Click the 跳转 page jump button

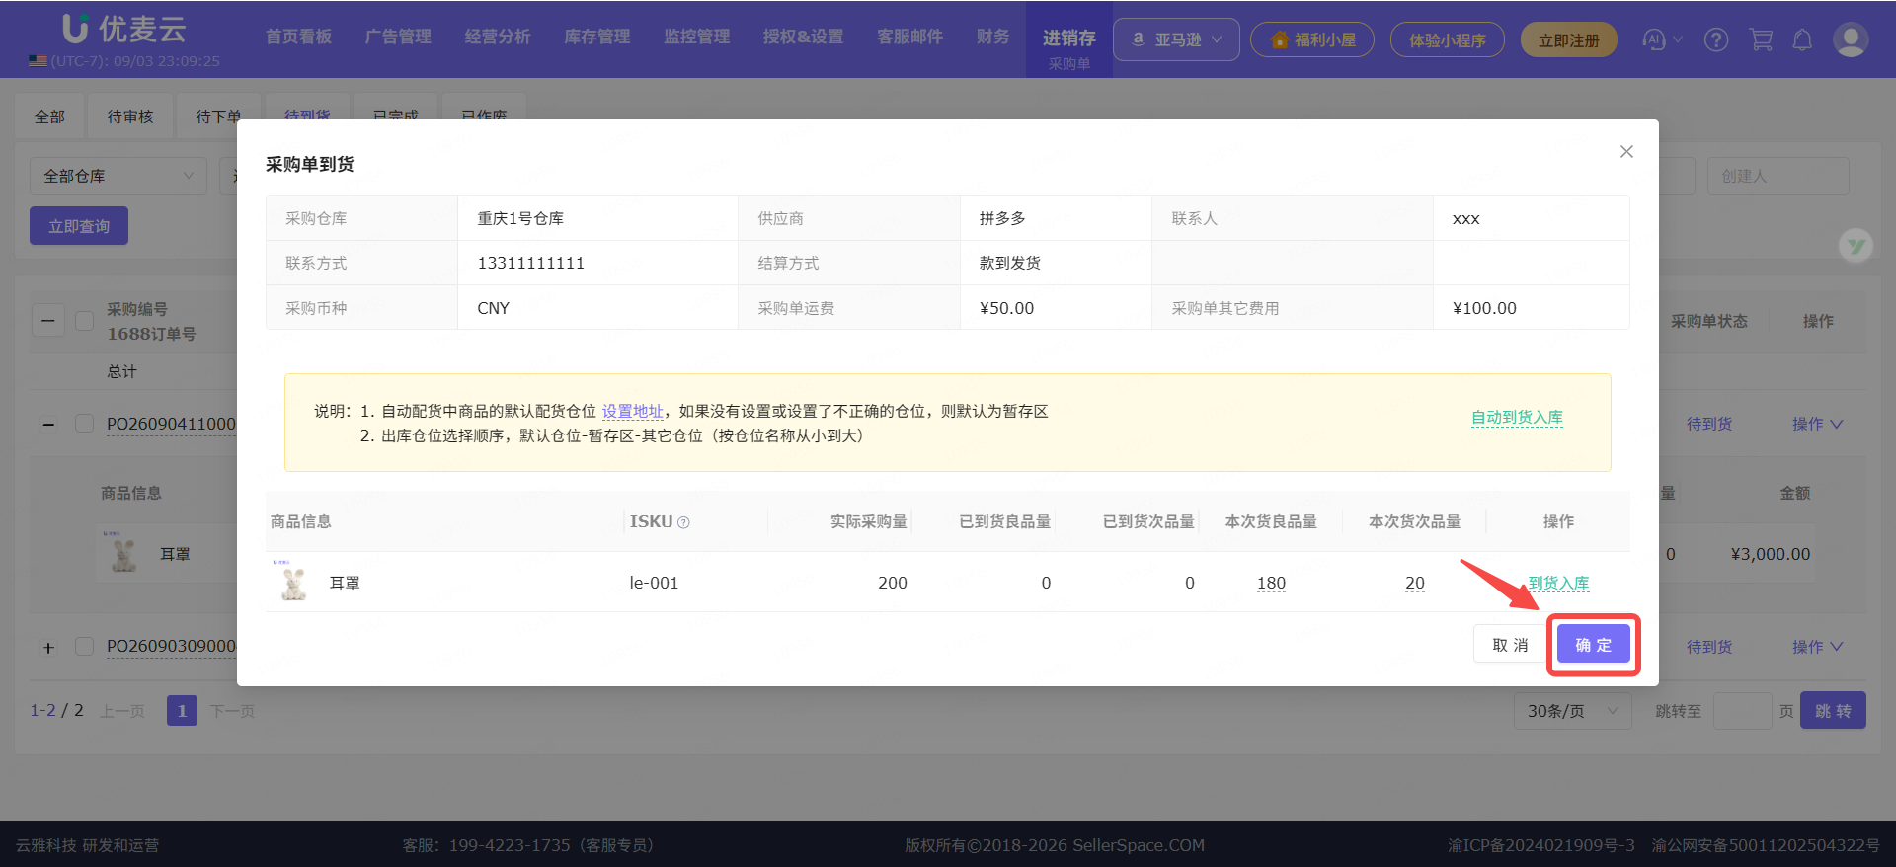tap(1833, 711)
